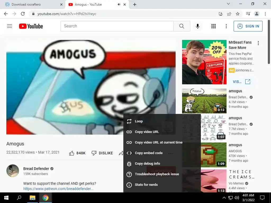Click the MrBeast ad thumbnail image
Image resolution: width=271 pixels, height=203 pixels.
204,62
